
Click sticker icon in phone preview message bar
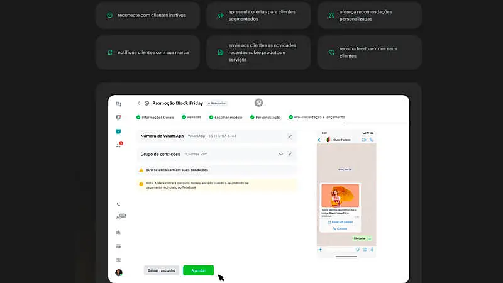click(x=358, y=249)
